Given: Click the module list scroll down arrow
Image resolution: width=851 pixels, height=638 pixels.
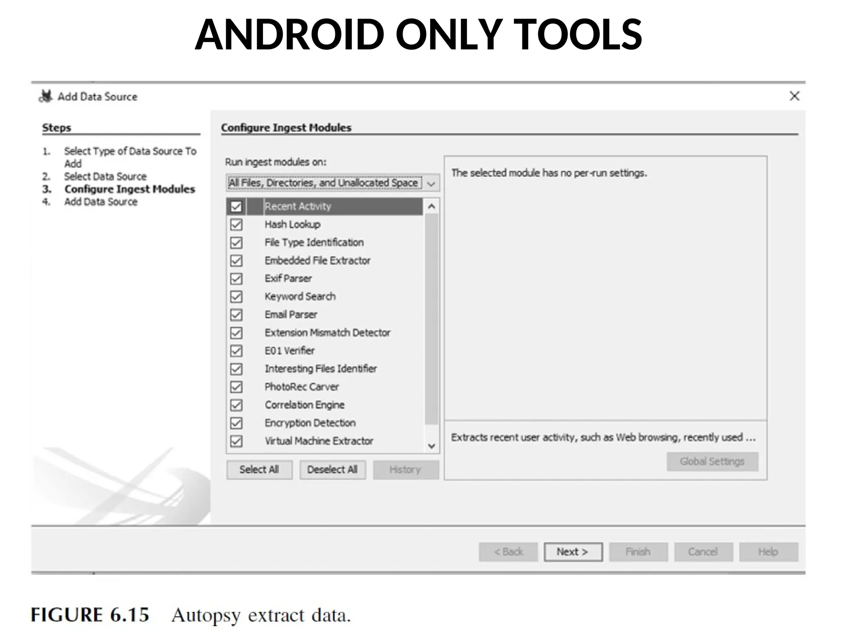Looking at the screenshot, I should [431, 446].
